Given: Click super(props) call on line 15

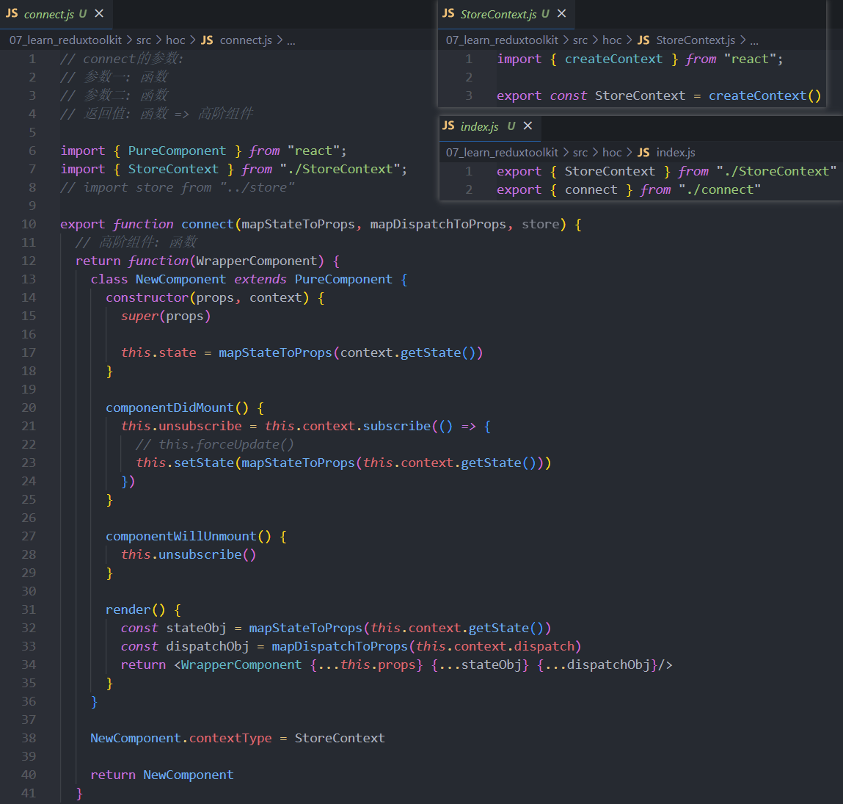Looking at the screenshot, I should pyautogui.click(x=166, y=316).
